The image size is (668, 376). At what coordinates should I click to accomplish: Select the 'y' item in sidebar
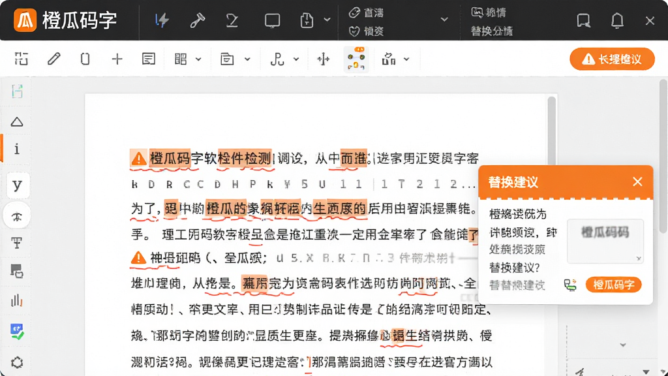tap(17, 185)
